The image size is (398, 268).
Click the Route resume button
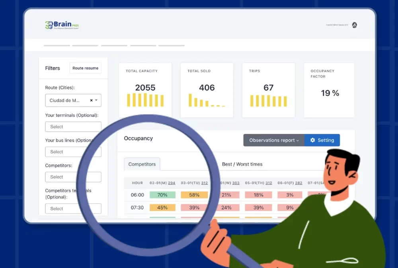(85, 68)
